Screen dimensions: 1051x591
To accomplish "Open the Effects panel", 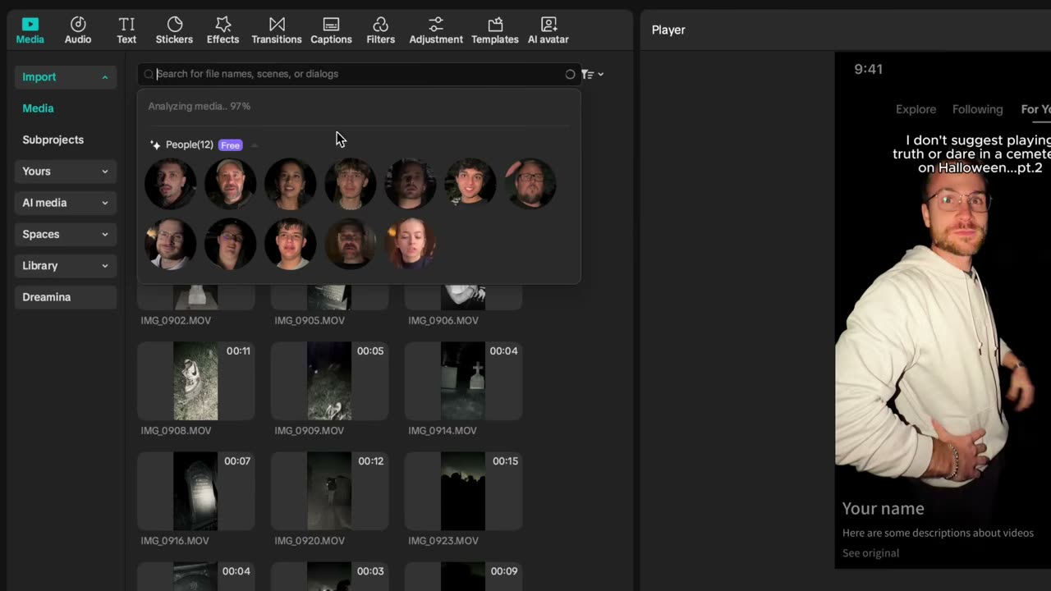I will tap(223, 30).
